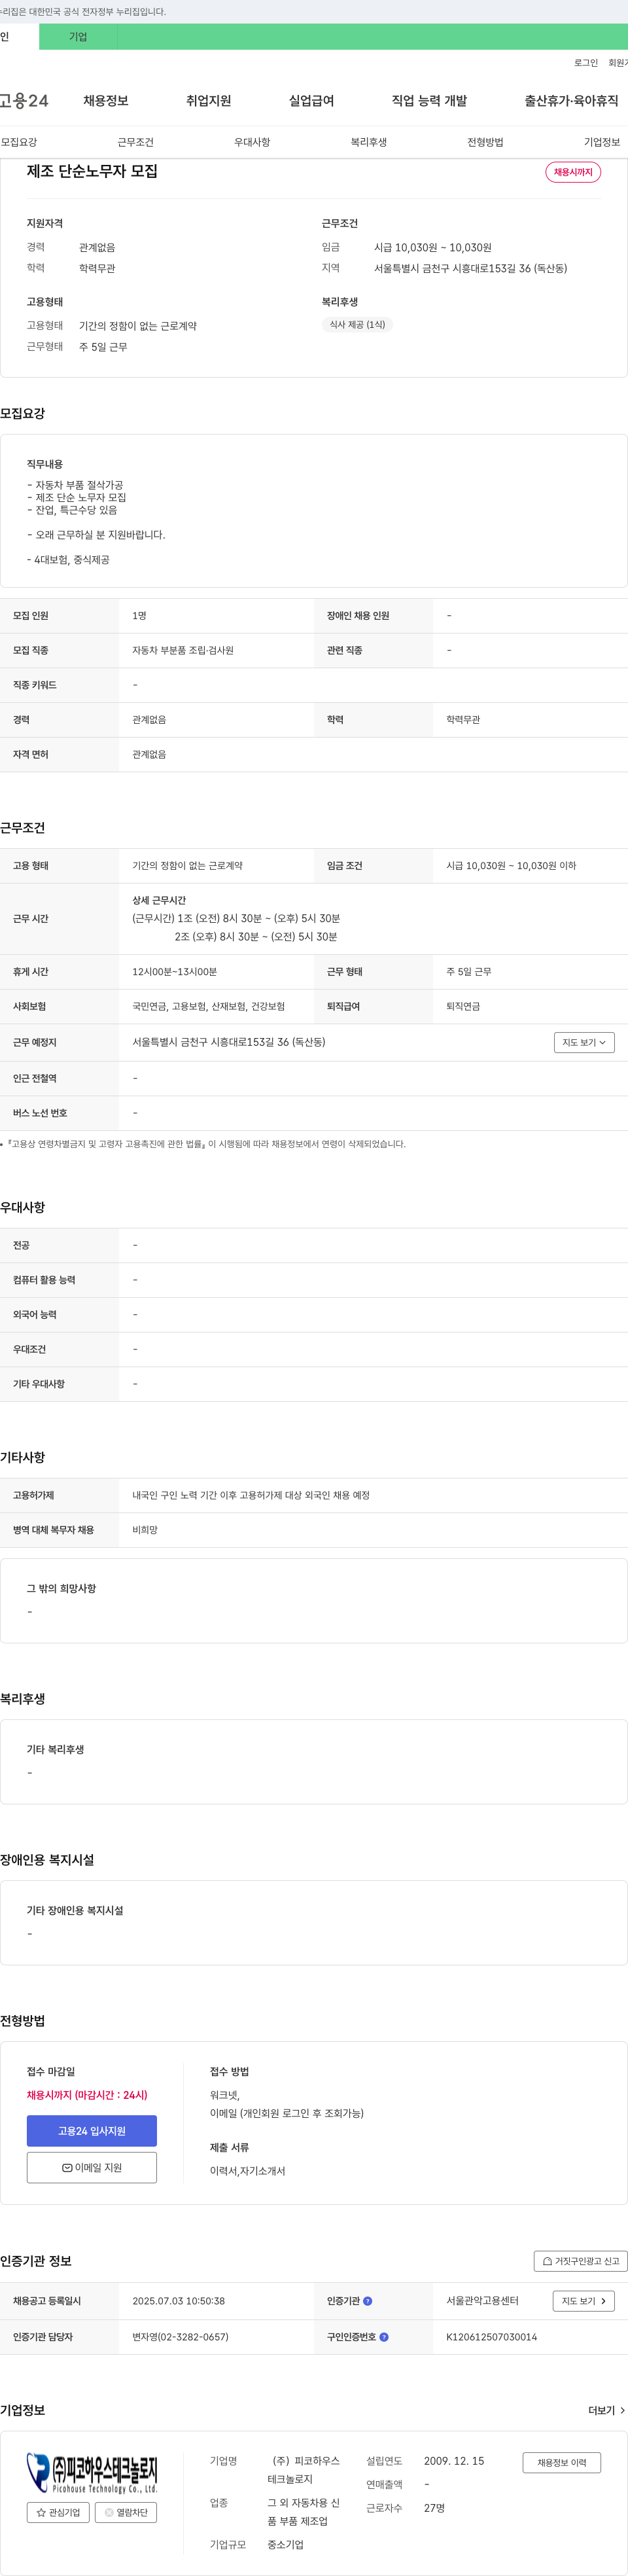This screenshot has height=2576, width=628.
Task: Open the 직업 능력 개발 menu
Action: pos(429,101)
